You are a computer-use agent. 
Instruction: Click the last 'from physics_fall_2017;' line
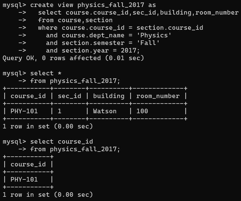pyautogui.click(x=75, y=149)
